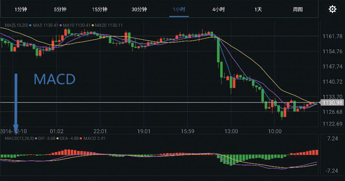345x181 pixels.
Task: Click the blue MA5 legend dot
Action: tap(31, 26)
